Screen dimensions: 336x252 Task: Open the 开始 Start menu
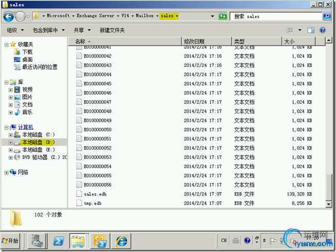pos(10,241)
